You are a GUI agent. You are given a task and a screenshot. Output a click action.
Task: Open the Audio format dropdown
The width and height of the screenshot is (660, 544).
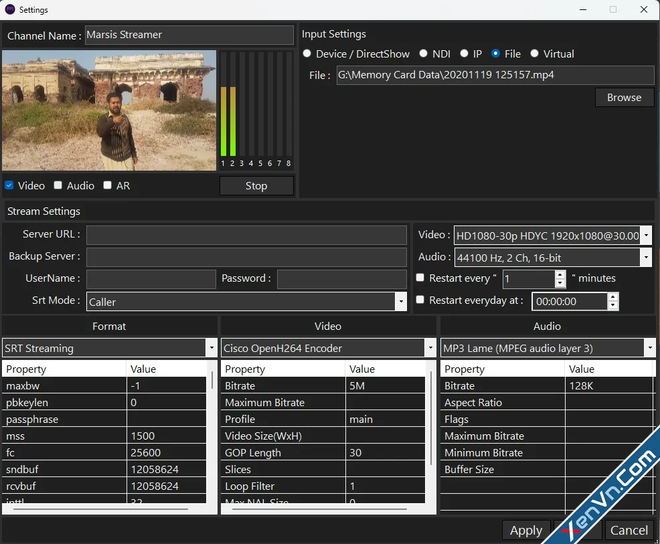click(x=646, y=258)
